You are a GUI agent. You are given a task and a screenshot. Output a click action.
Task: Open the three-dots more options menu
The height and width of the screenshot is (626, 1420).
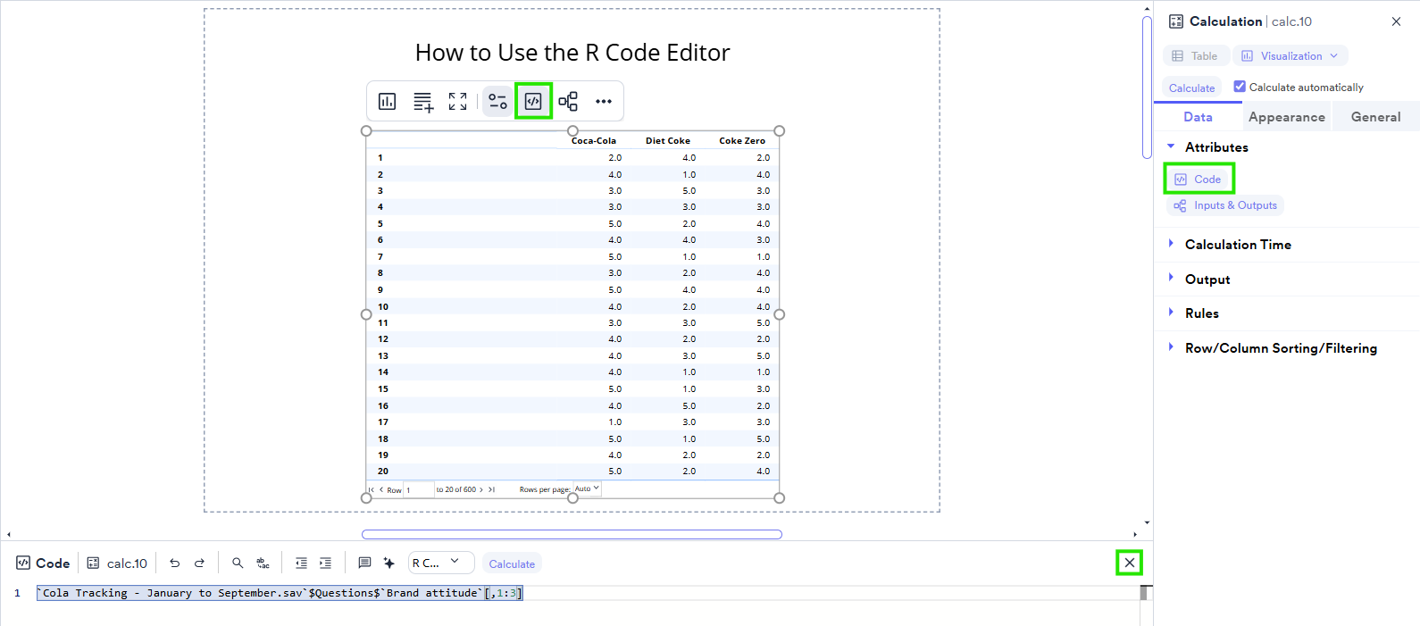click(x=604, y=101)
